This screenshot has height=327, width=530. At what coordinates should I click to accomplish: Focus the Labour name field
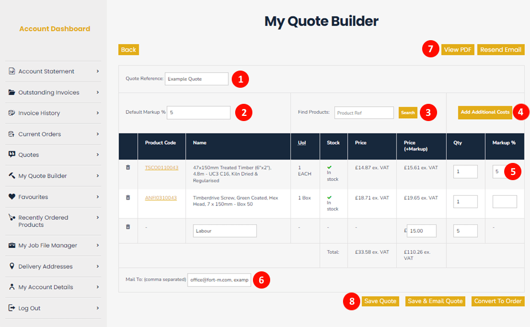click(x=225, y=231)
